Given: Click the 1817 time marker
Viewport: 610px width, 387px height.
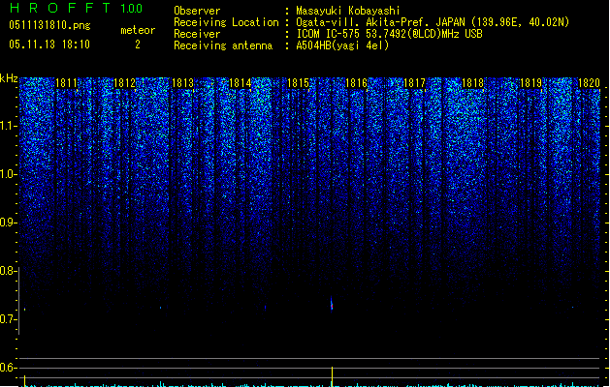Looking at the screenshot, I should [x=415, y=83].
